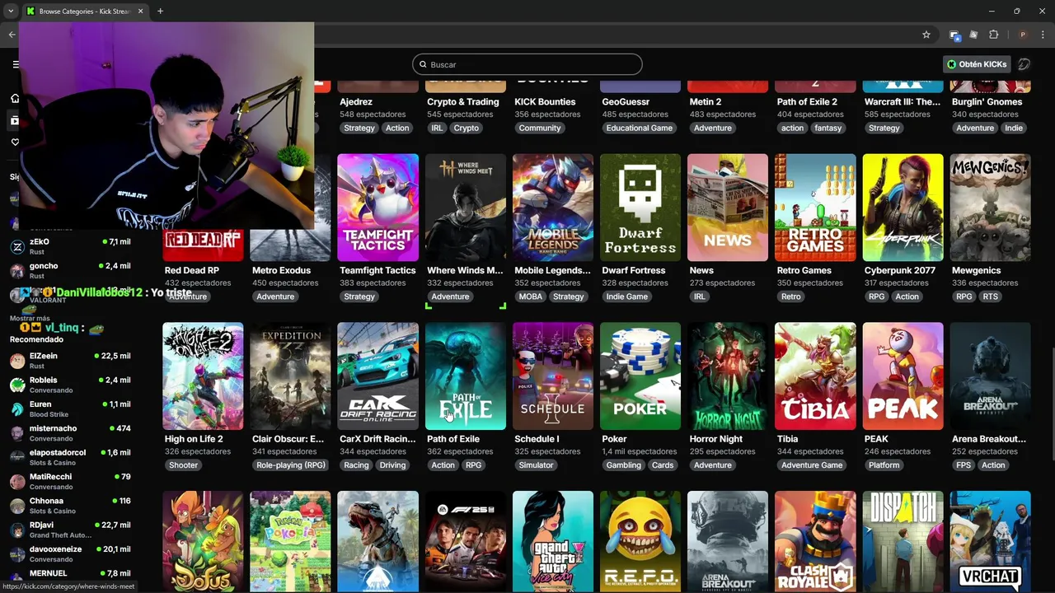This screenshot has height=593, width=1055.
Task: Open the user avatar next to Obtén KICKs
Action: [1024, 64]
